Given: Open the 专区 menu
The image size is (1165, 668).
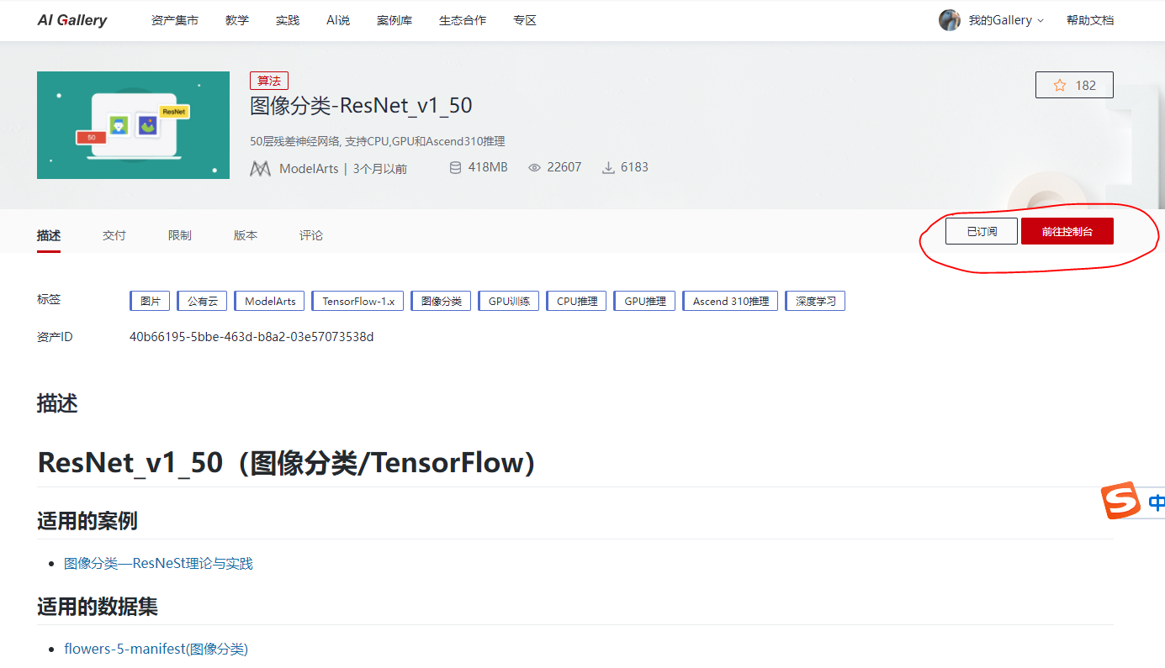Looking at the screenshot, I should point(525,20).
